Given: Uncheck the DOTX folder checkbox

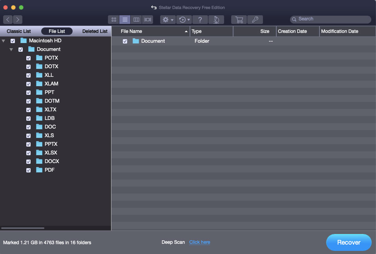Looking at the screenshot, I should (28, 67).
